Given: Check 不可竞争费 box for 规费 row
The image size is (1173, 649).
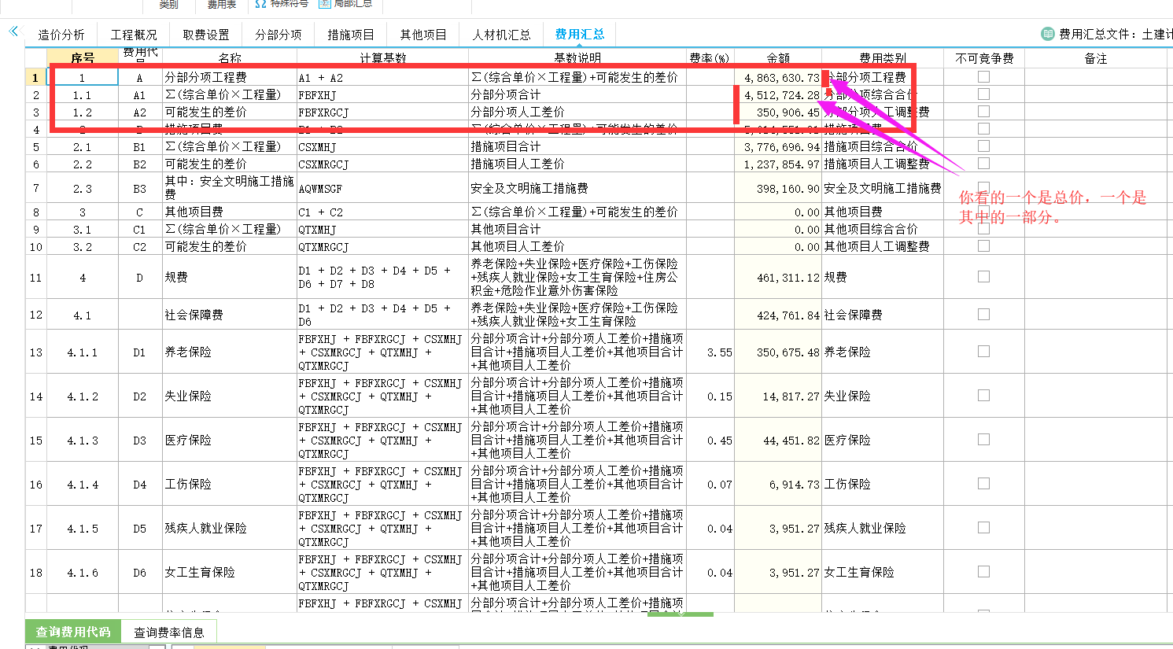Looking at the screenshot, I should 983,277.
